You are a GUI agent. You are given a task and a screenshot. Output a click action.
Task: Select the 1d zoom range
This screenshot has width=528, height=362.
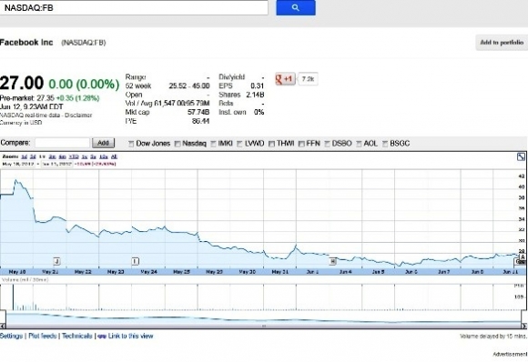click(x=24, y=156)
